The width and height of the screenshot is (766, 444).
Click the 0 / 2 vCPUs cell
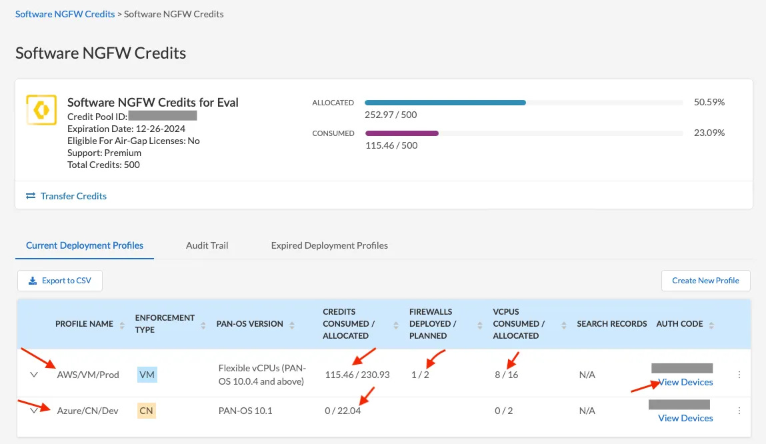[x=503, y=411]
